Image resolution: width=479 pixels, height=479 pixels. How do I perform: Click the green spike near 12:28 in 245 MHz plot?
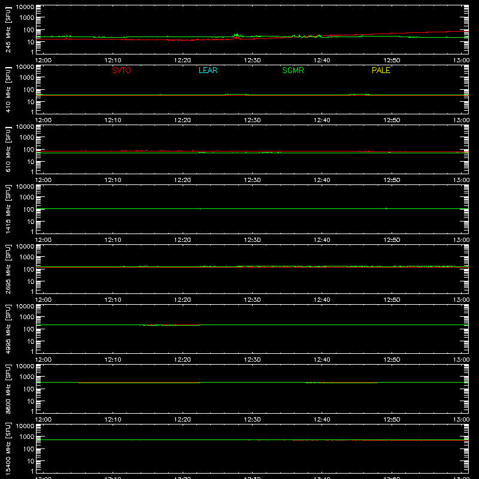pos(236,35)
